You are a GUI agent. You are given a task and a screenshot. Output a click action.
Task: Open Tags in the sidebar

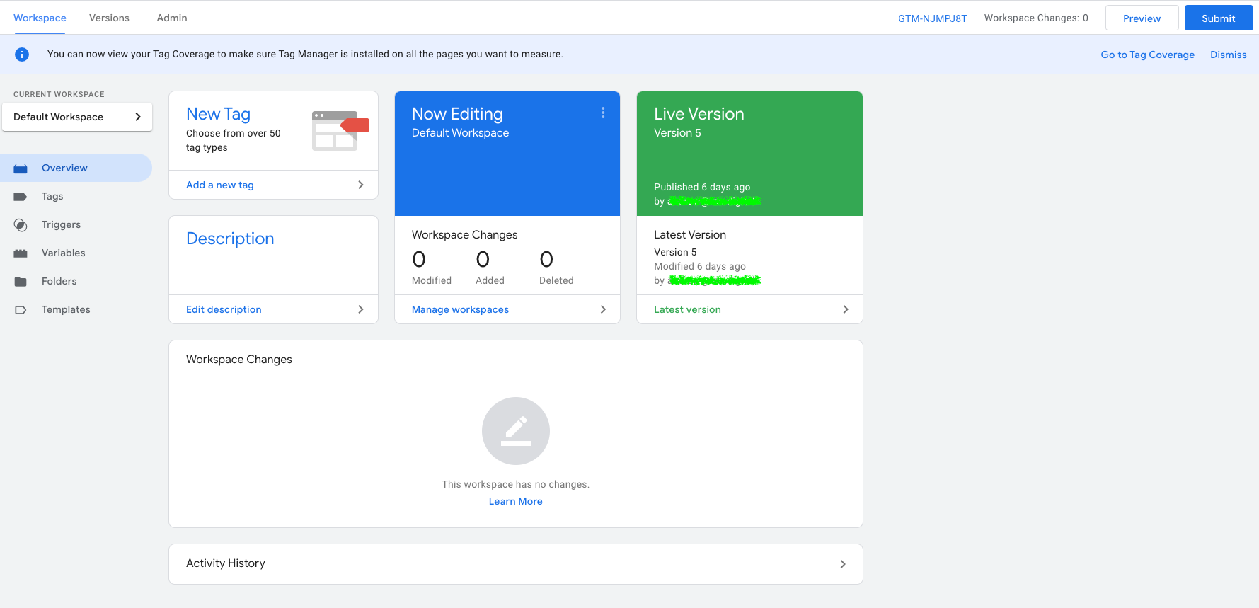tap(76, 196)
